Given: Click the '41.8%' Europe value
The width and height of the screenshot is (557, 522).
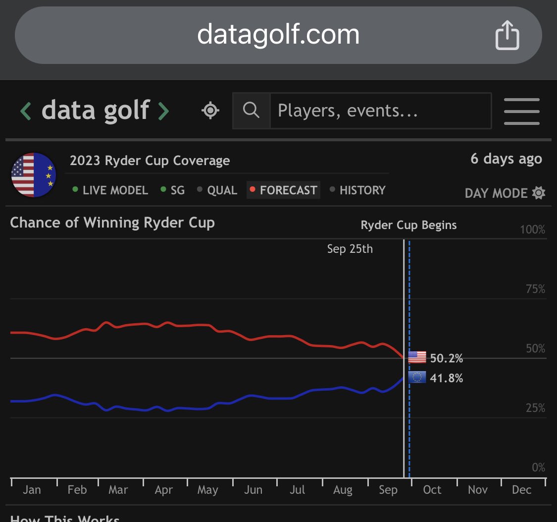Looking at the screenshot, I should click(447, 378).
